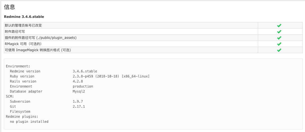This screenshot has width=305, height=132.
Task: Click the Rails version value 4.2.8
Action: (x=78, y=81)
